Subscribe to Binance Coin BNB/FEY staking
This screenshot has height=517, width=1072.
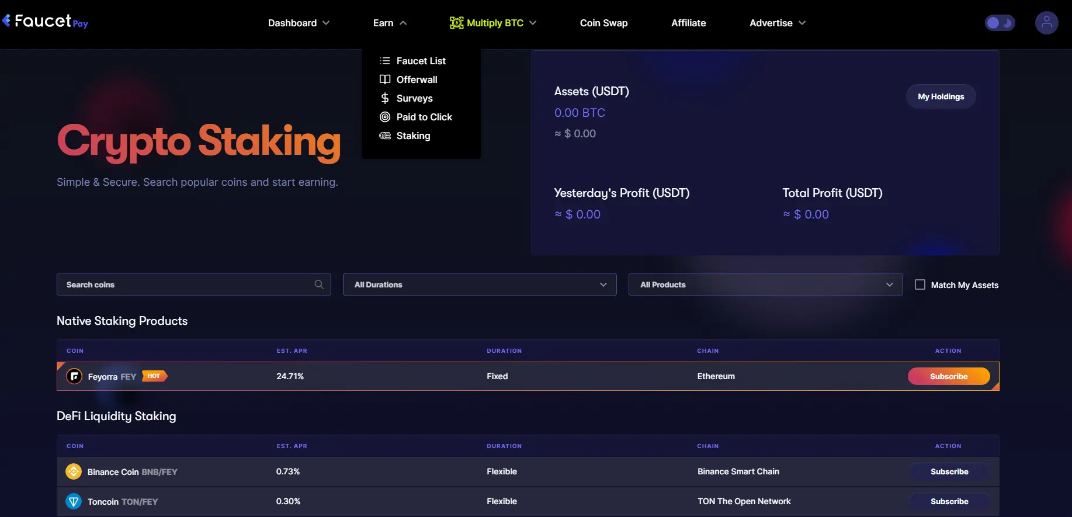click(x=949, y=471)
